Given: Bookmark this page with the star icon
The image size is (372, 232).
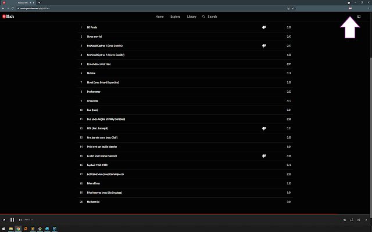Looking at the screenshot, I should (293, 8).
